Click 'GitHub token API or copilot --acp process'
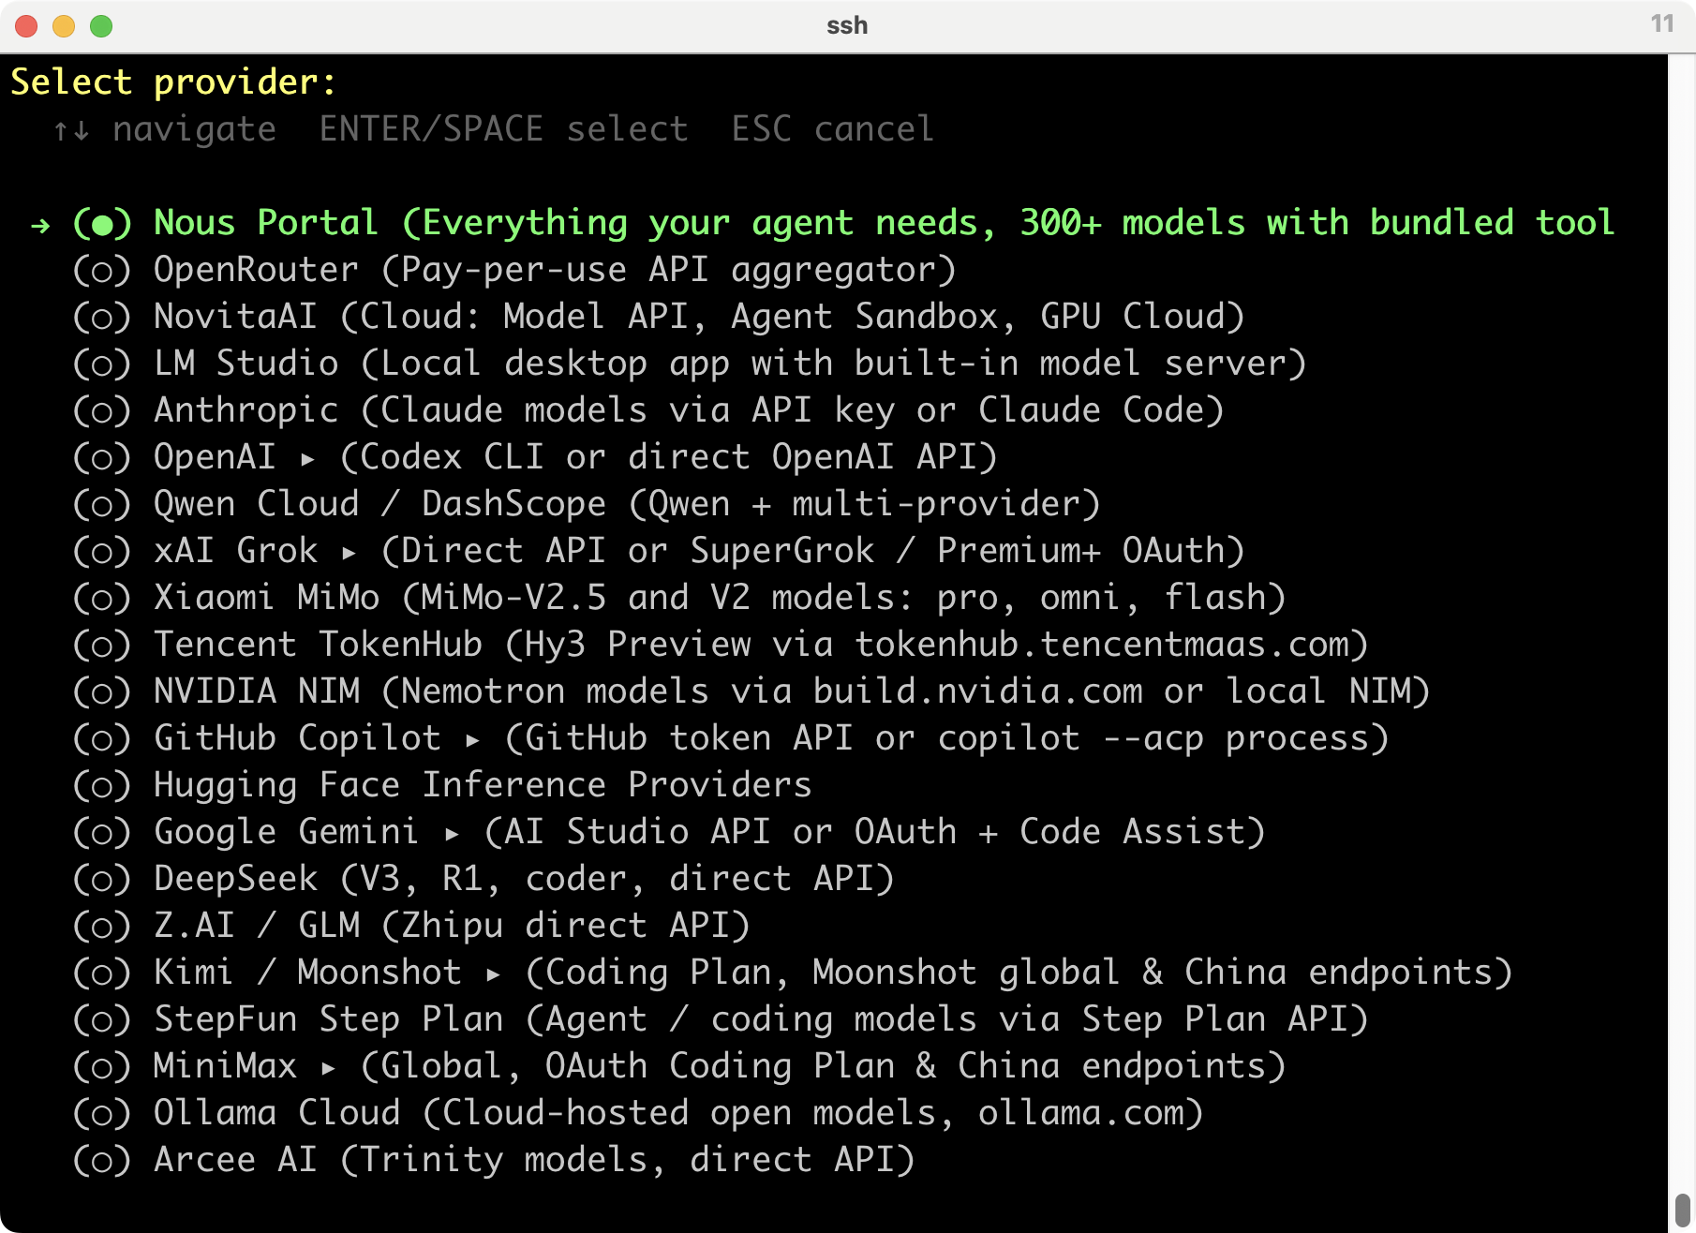The width and height of the screenshot is (1696, 1233). (x=946, y=738)
